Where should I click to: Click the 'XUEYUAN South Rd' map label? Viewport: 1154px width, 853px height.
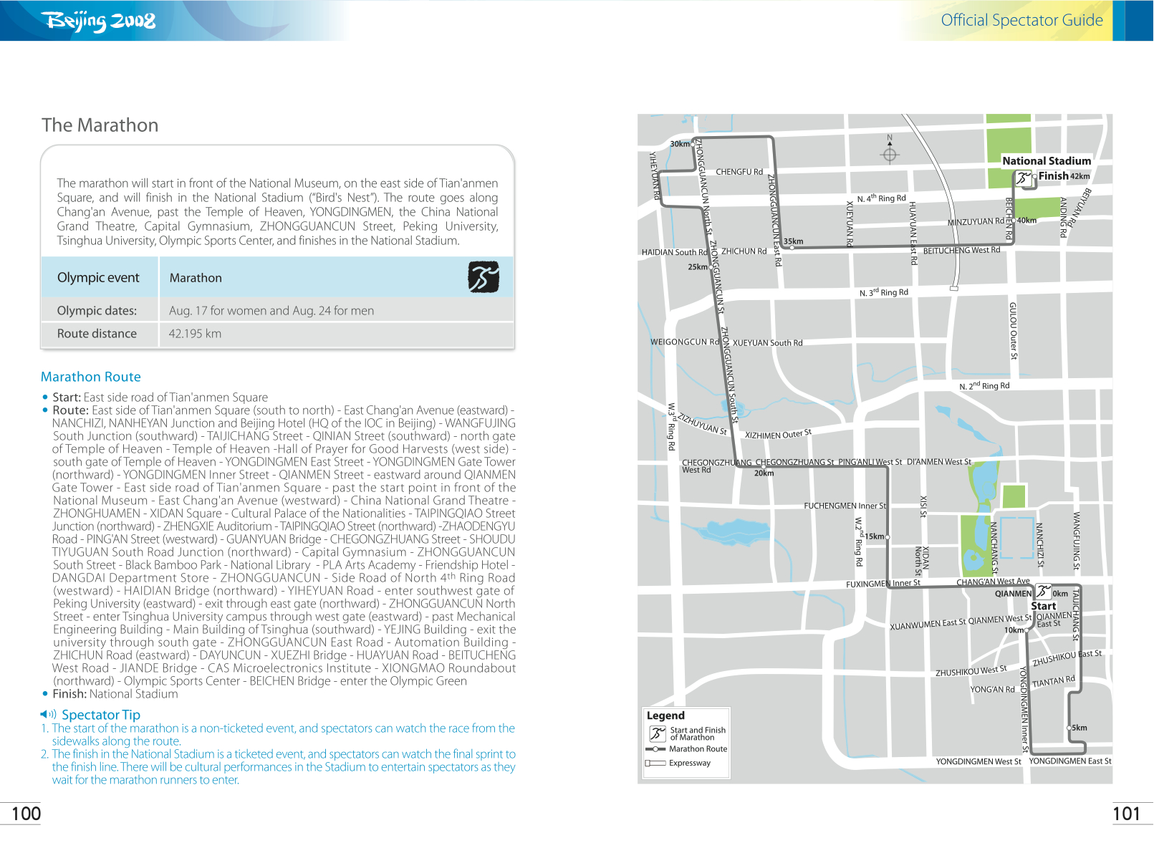[x=767, y=343]
